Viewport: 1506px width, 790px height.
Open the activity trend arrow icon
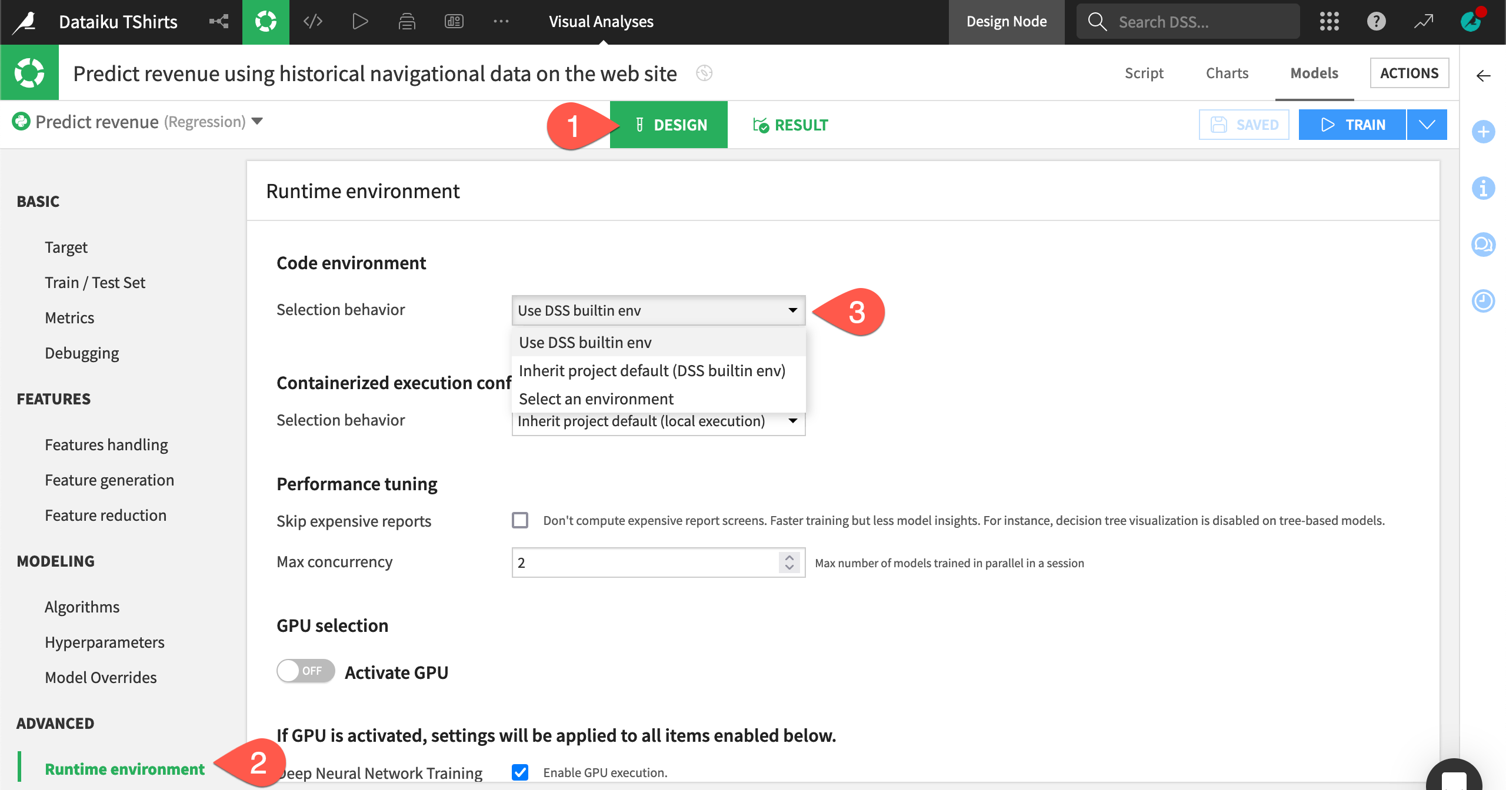[1424, 22]
